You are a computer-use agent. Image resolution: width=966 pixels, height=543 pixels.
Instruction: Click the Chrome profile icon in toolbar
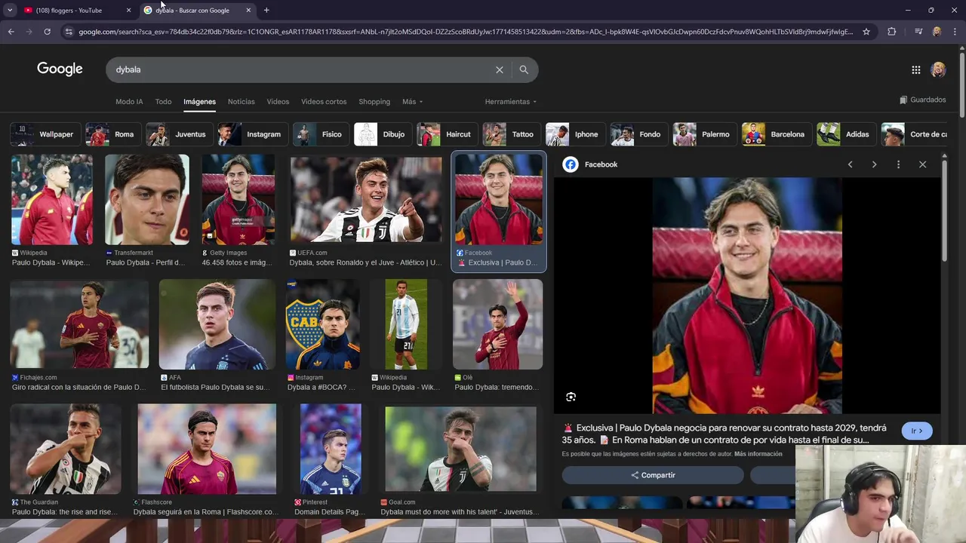[x=937, y=32]
